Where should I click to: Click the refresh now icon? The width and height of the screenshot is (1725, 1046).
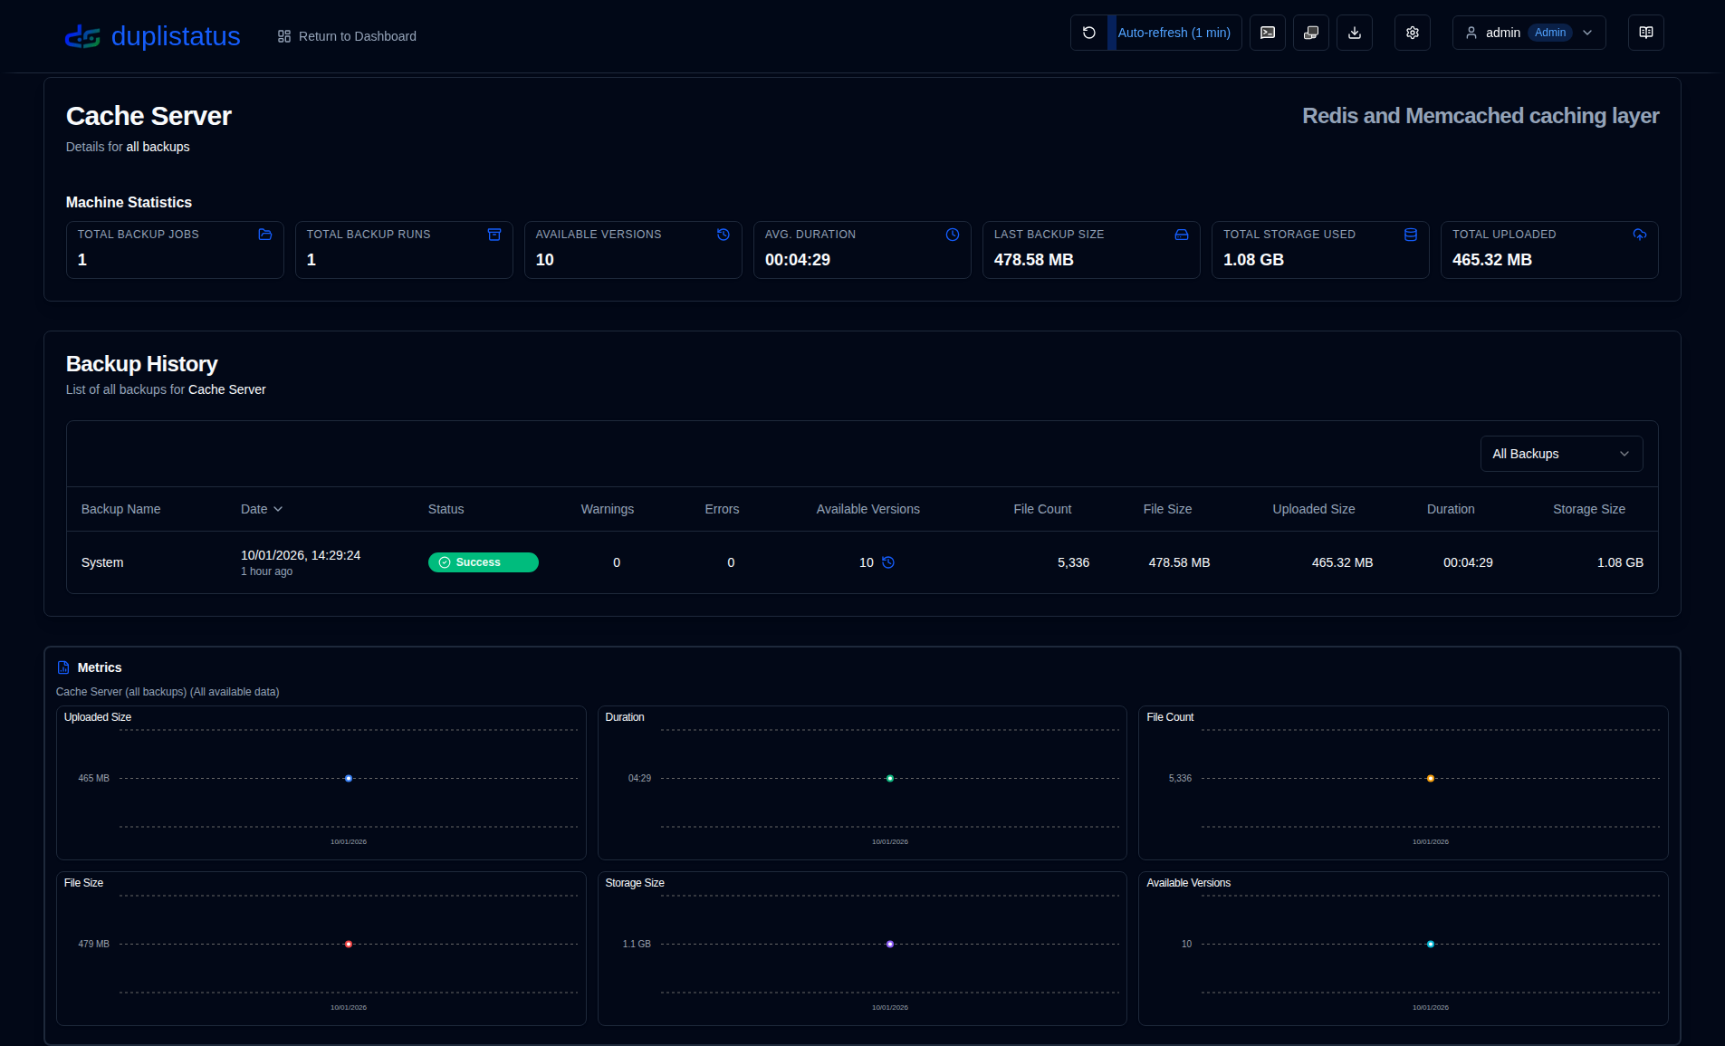[1088, 33]
